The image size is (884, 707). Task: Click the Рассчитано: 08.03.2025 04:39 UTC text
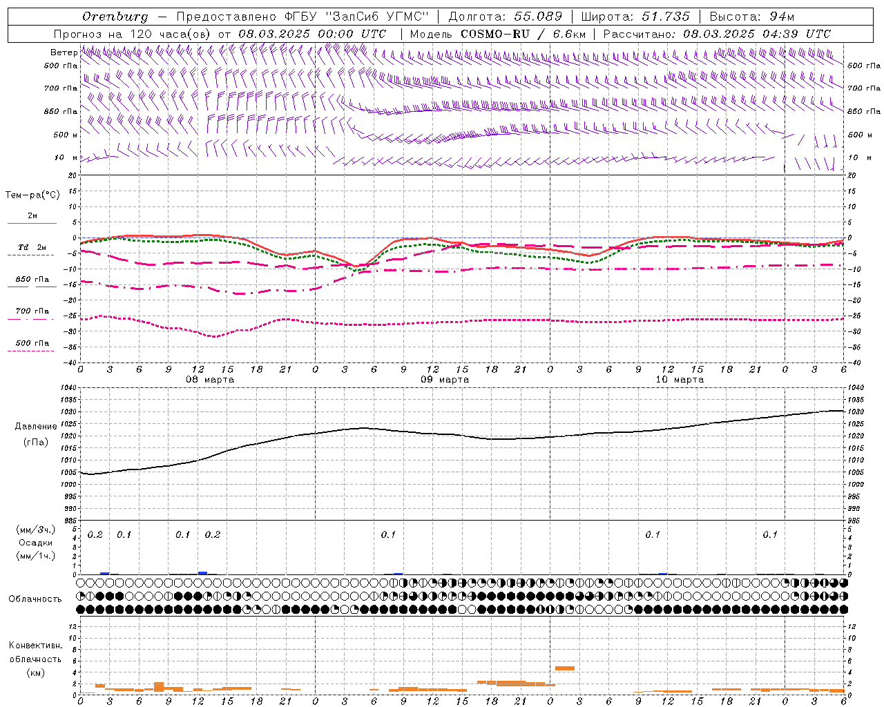(x=717, y=34)
